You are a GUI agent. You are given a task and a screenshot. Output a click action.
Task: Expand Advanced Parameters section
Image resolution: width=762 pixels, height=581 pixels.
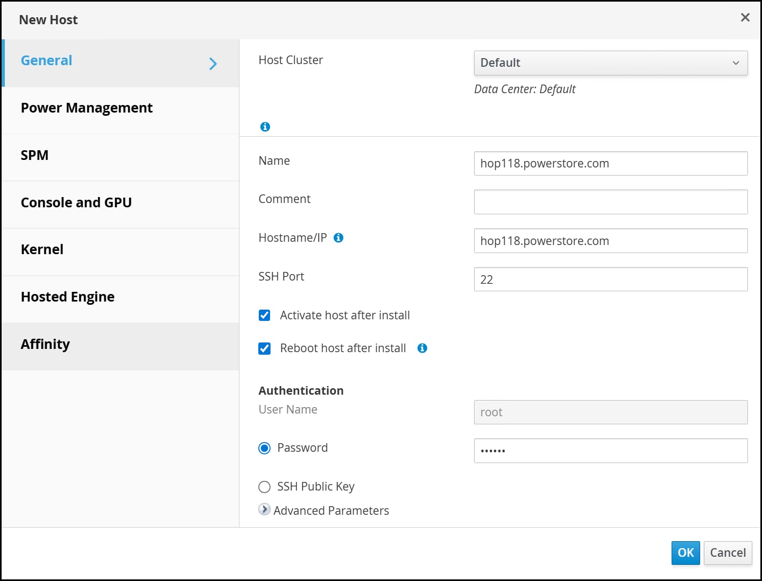[x=264, y=509]
